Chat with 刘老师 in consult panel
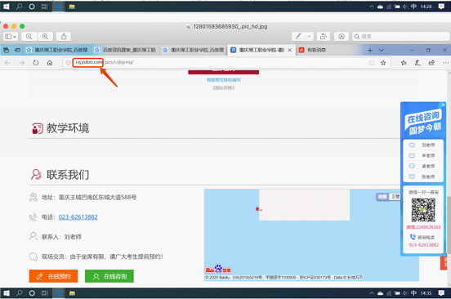Screen dimensions: 451x299 tap(423, 145)
